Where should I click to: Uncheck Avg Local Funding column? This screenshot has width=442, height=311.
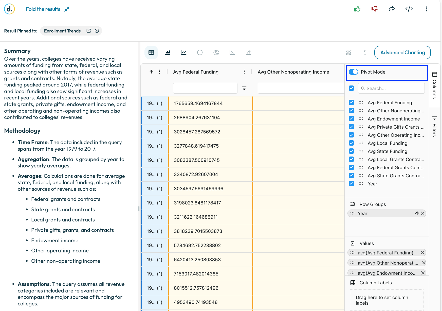(x=351, y=143)
